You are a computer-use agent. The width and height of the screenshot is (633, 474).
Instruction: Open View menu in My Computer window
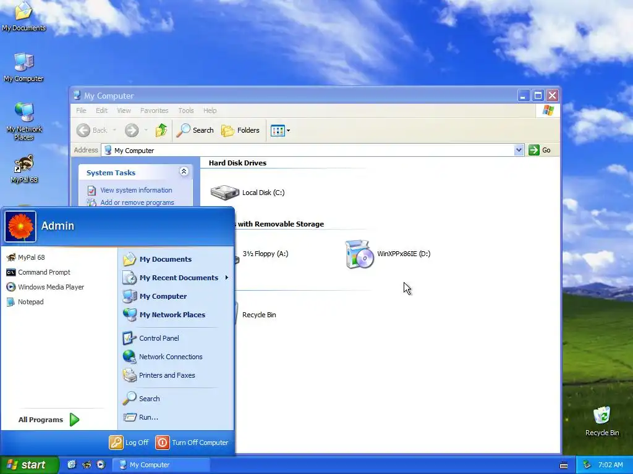pos(124,110)
